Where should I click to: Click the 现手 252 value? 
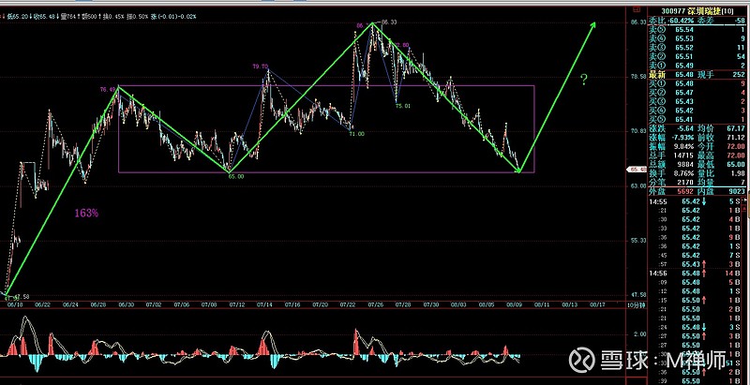point(739,75)
